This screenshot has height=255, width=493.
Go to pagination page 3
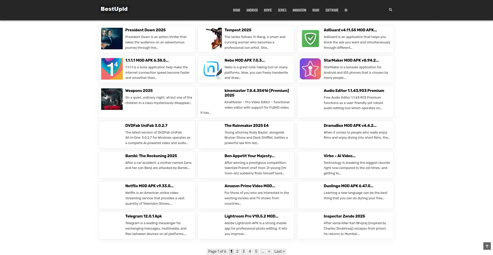coord(244,251)
